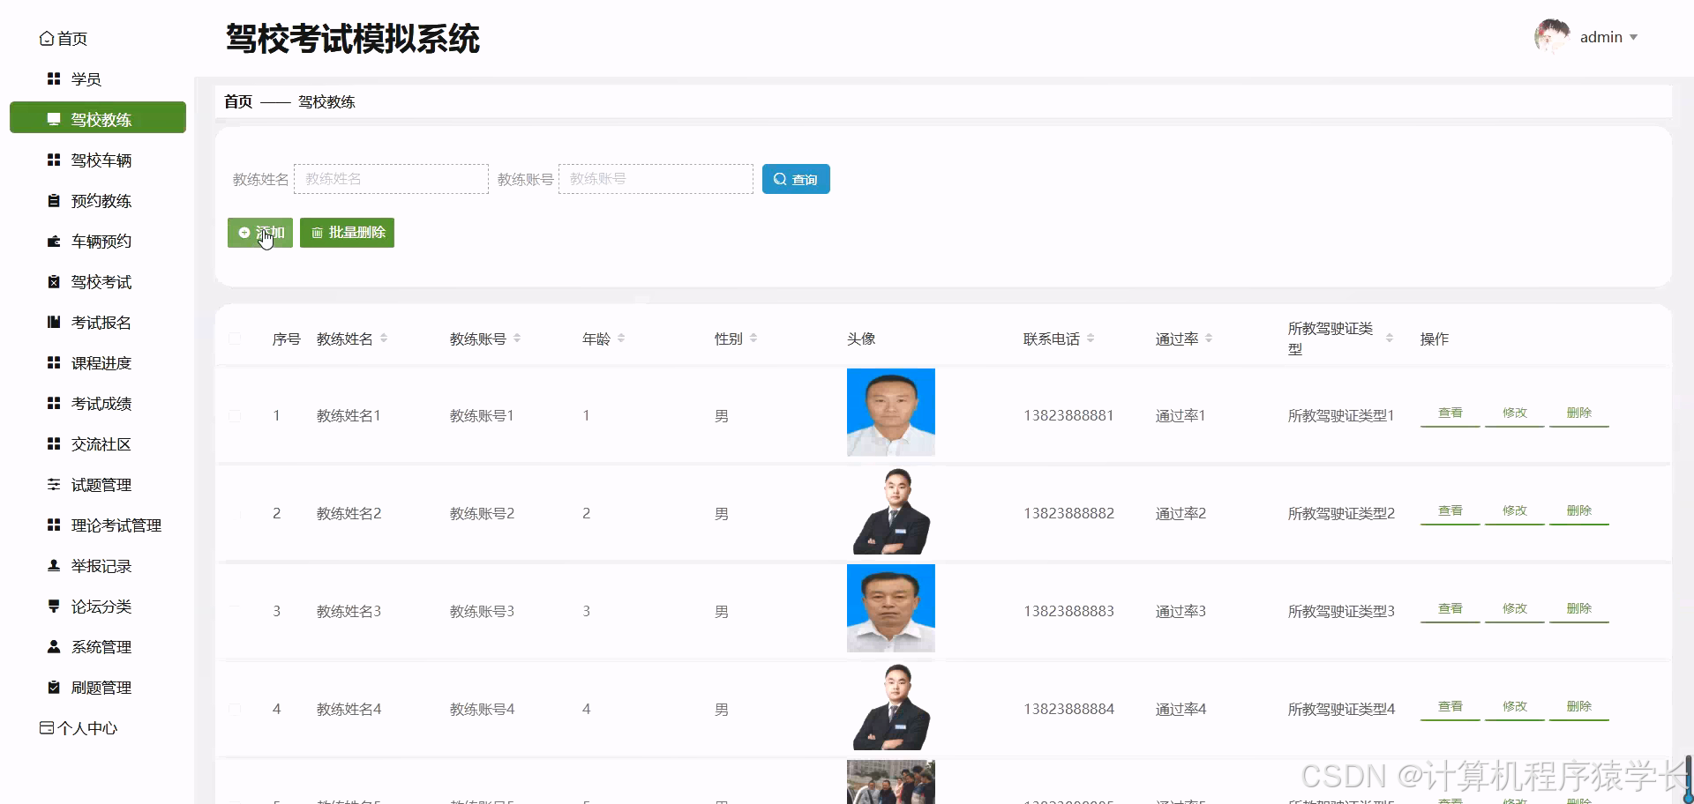Sort records by 通过率 column
1694x804 pixels.
coord(1208,338)
